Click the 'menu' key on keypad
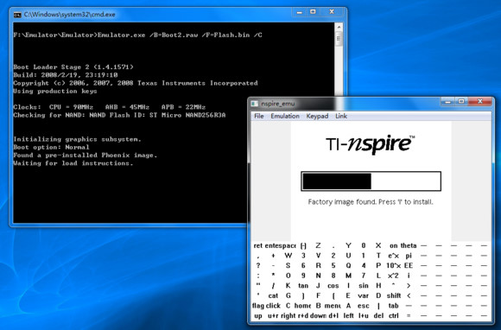Image resolution: width=501 pixels, height=330 pixels. pyautogui.click(x=333, y=306)
